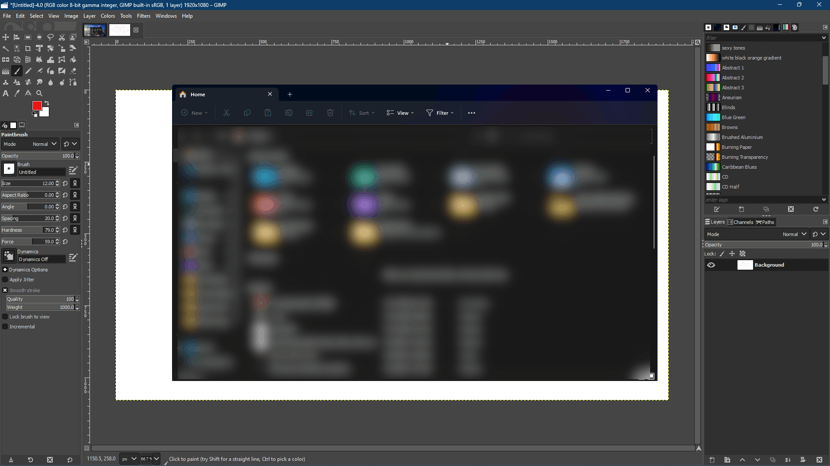Screen dimensions: 830x466
Task: Enable Lock brush to view
Action: [x=5, y=317]
